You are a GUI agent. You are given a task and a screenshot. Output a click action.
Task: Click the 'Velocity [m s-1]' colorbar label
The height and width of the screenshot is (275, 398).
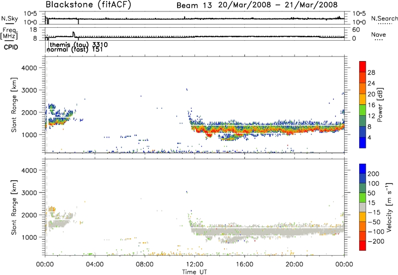click(389, 207)
